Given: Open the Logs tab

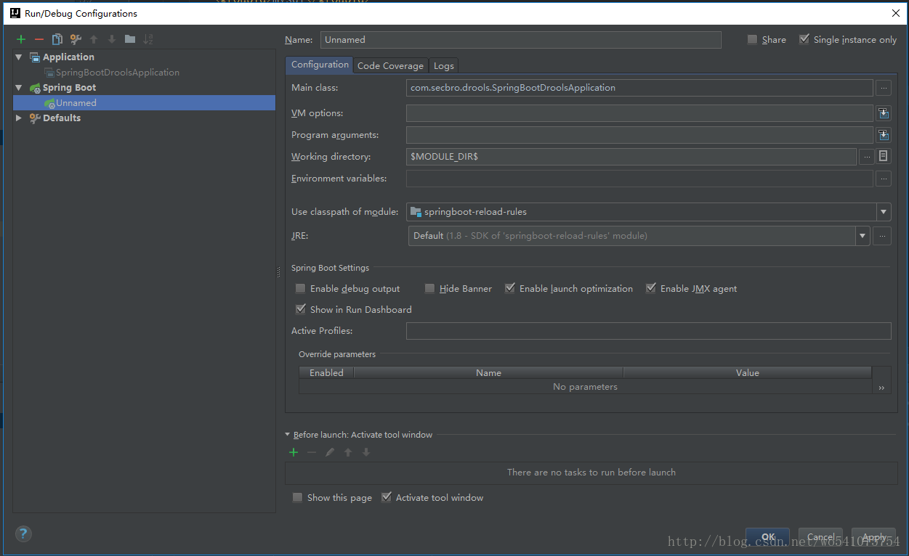Looking at the screenshot, I should click(x=443, y=65).
